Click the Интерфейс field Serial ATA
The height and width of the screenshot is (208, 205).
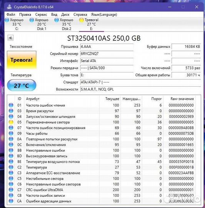coord(107,61)
